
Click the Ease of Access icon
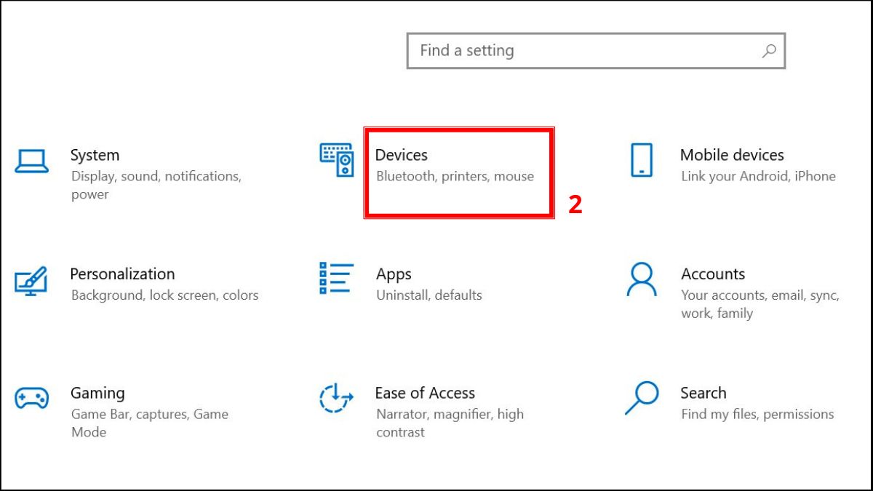(336, 398)
